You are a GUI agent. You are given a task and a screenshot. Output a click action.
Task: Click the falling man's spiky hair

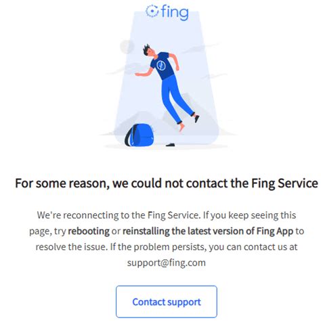click(x=146, y=49)
